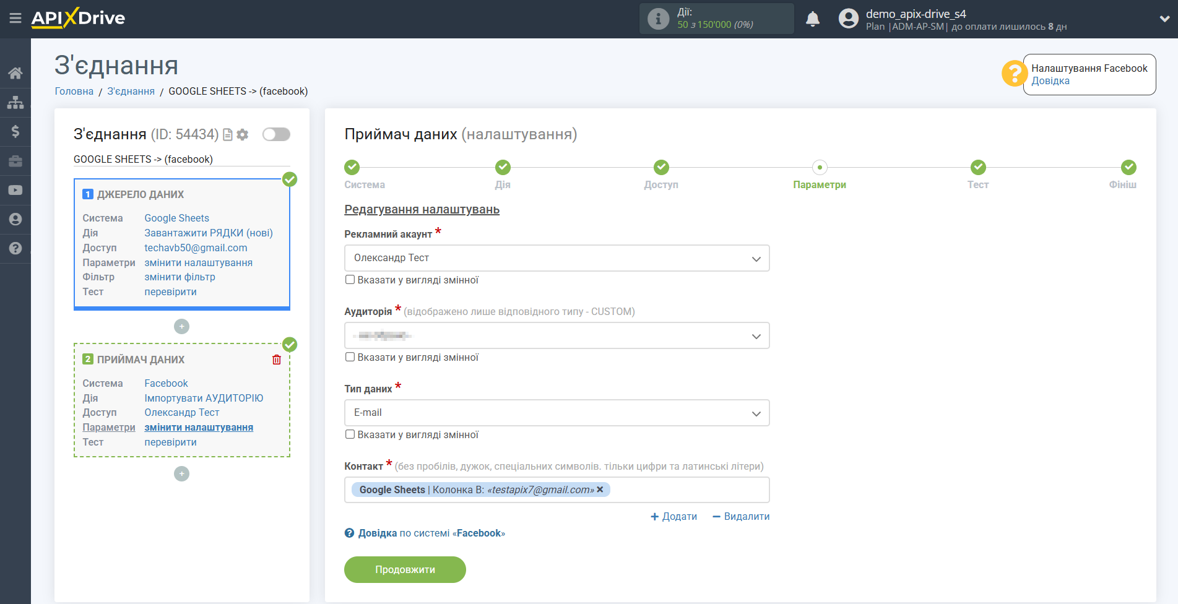Viewport: 1178px width, 604px height.
Task: Add step below data receiver block
Action: 181,473
